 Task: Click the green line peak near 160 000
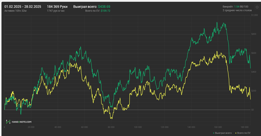coord(217,23)
